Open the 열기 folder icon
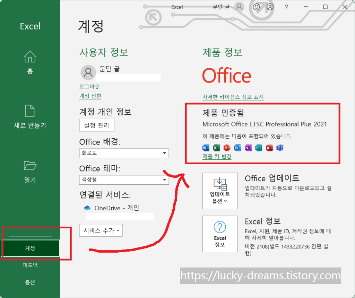 pos(30,165)
